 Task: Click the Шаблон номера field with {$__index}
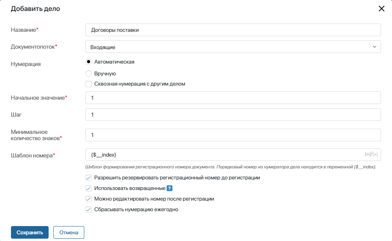[x=223, y=154]
